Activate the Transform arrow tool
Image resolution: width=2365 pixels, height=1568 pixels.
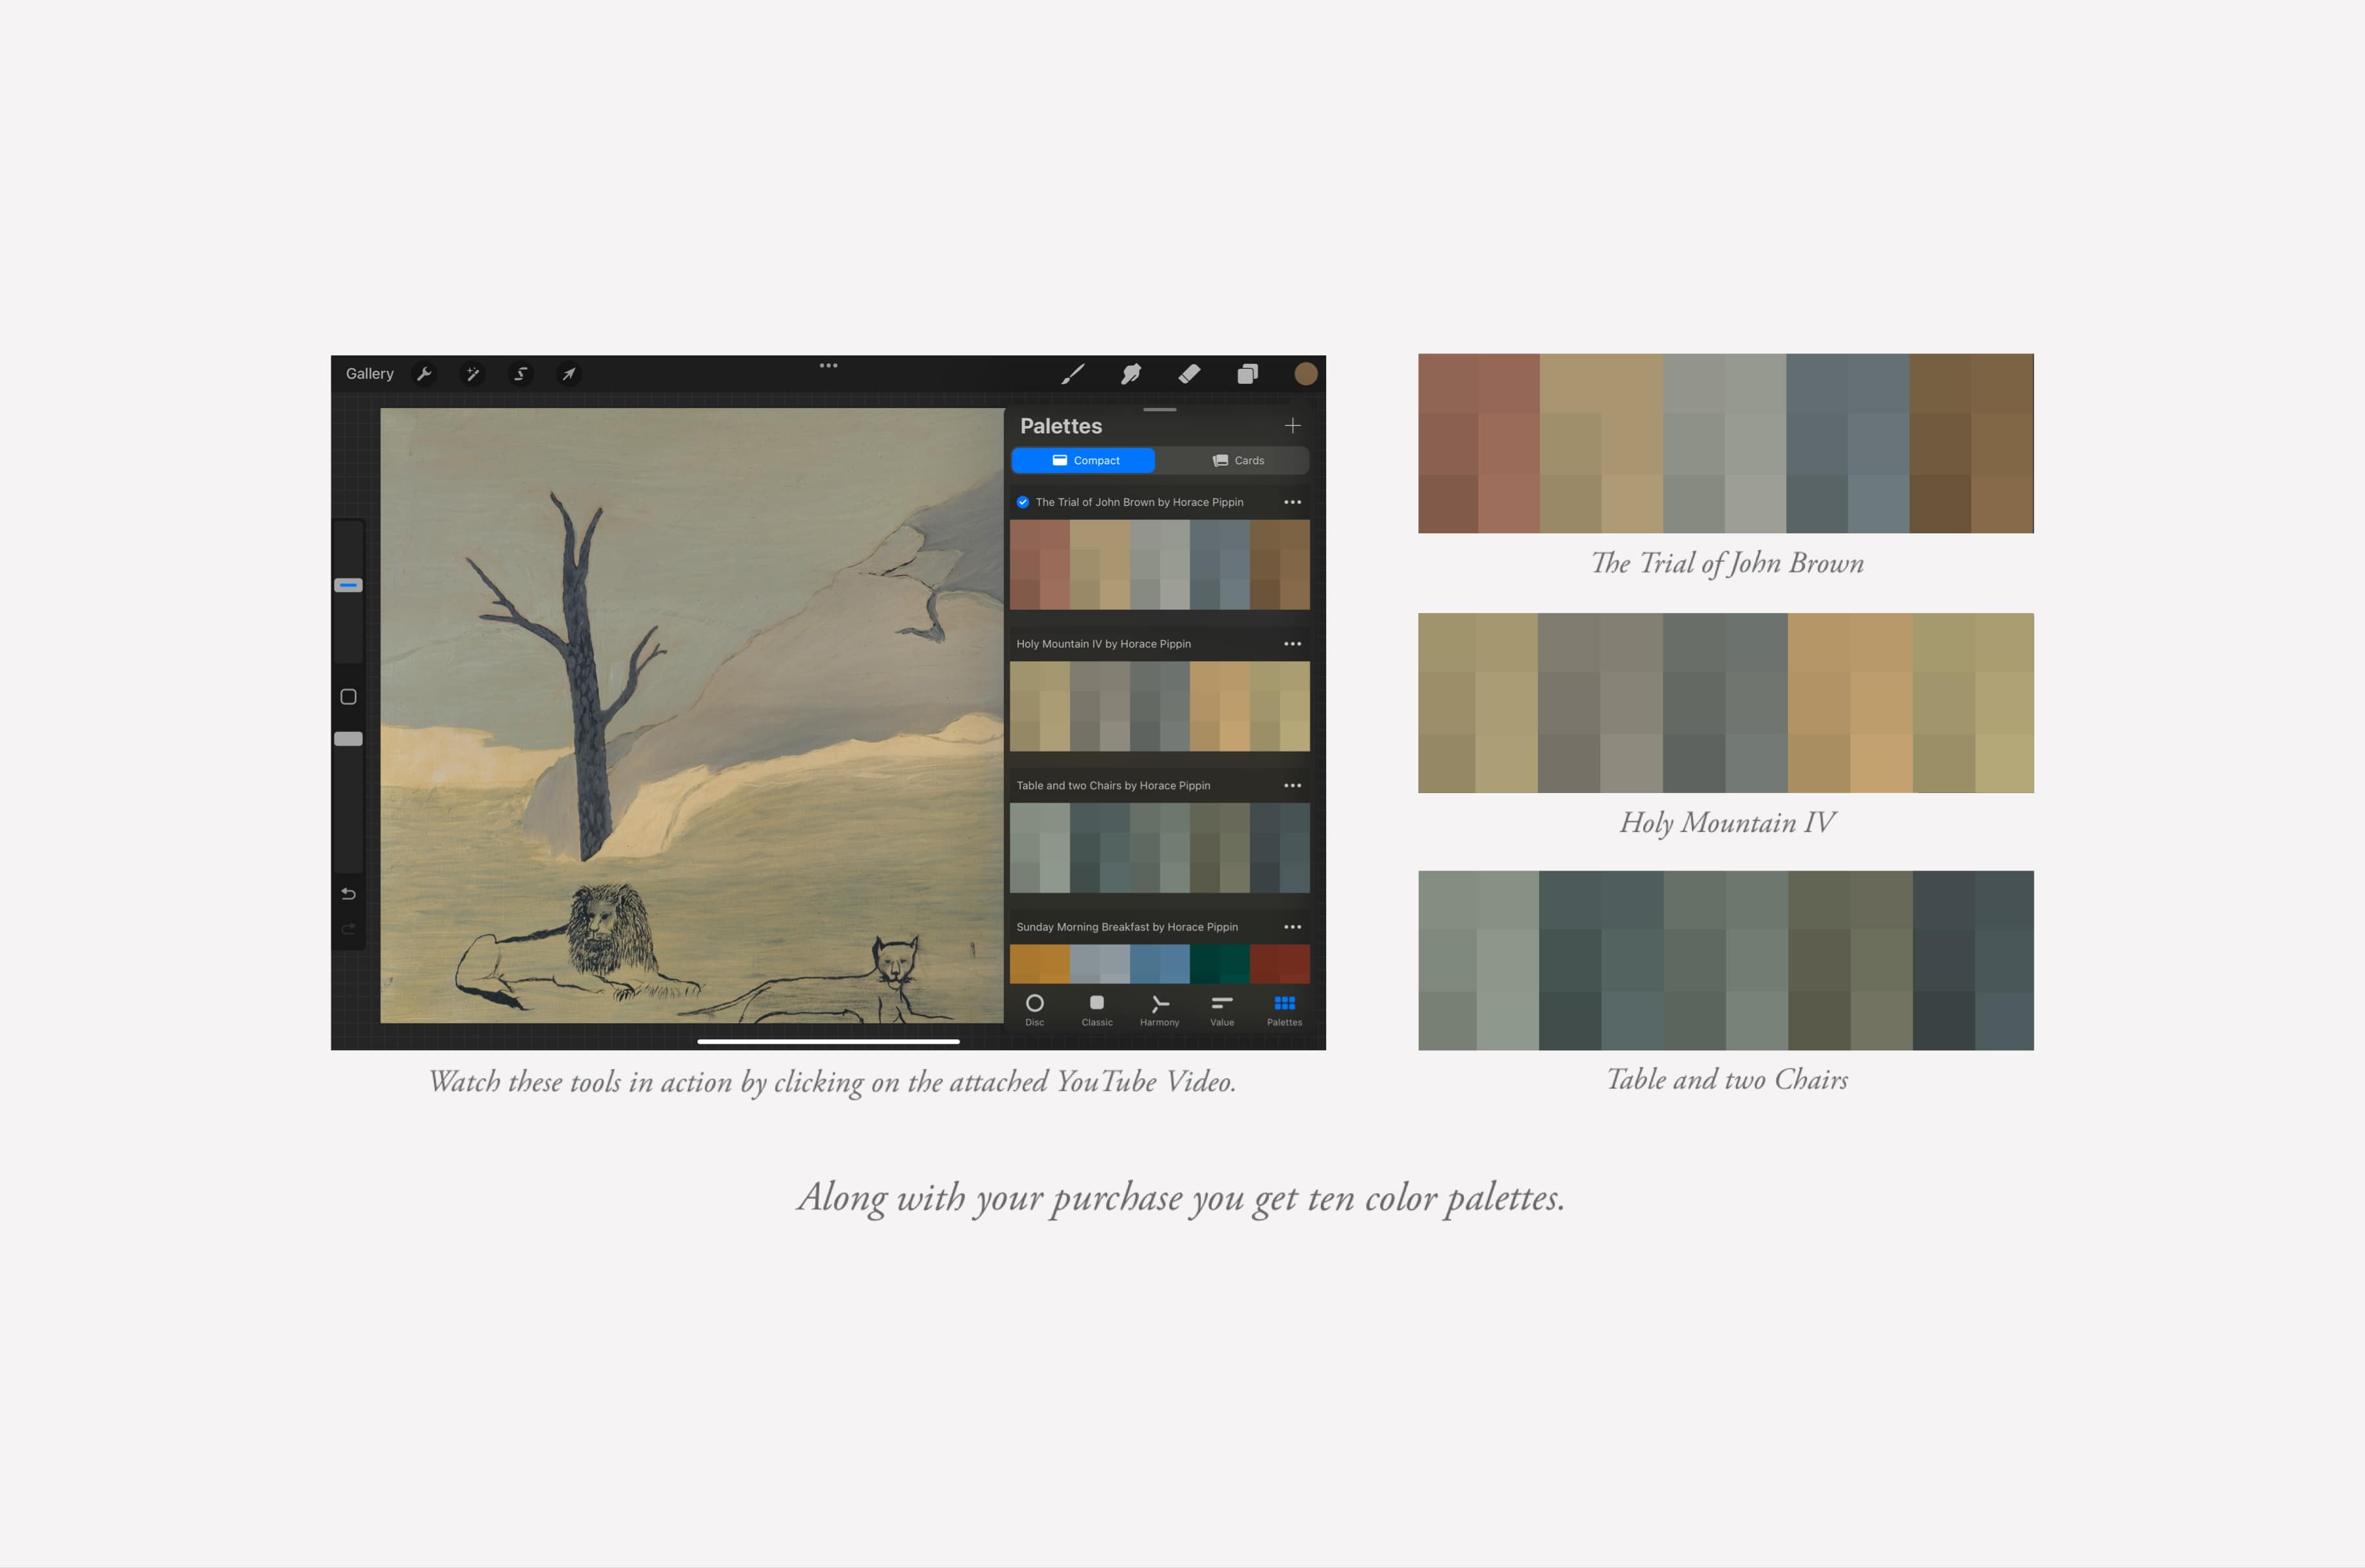[567, 373]
